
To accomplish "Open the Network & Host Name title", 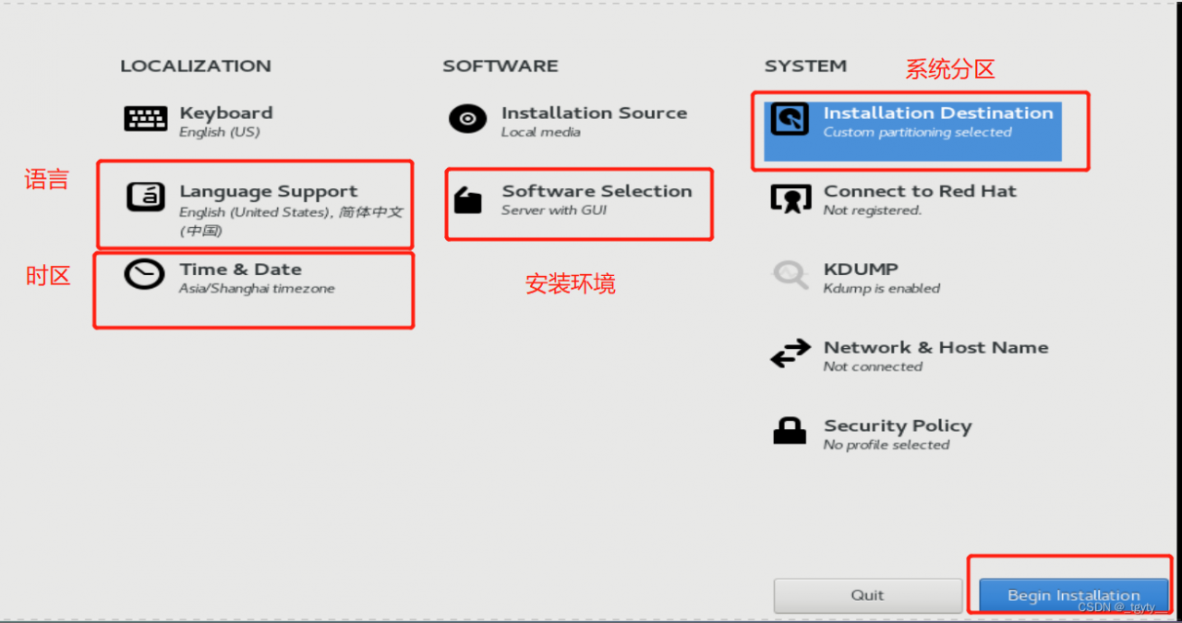I will 935,348.
